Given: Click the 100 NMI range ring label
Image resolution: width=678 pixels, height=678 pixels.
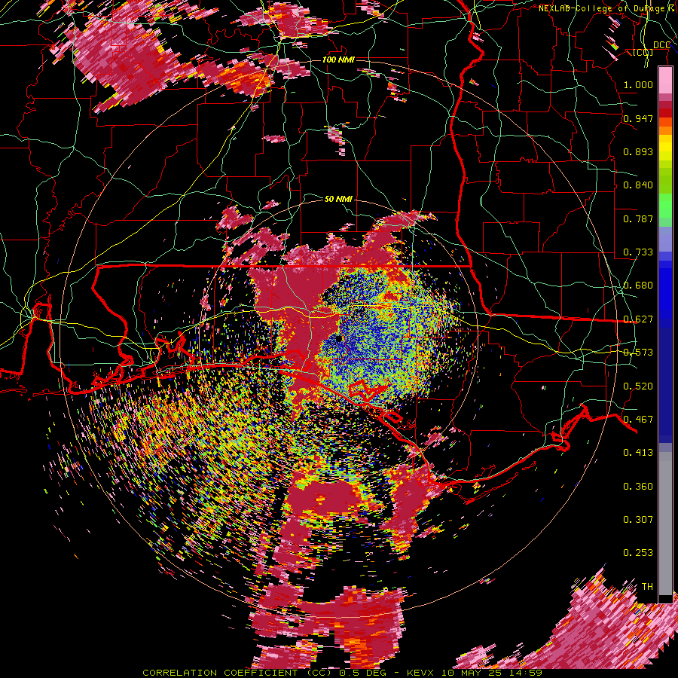Looking at the screenshot, I should [x=338, y=60].
